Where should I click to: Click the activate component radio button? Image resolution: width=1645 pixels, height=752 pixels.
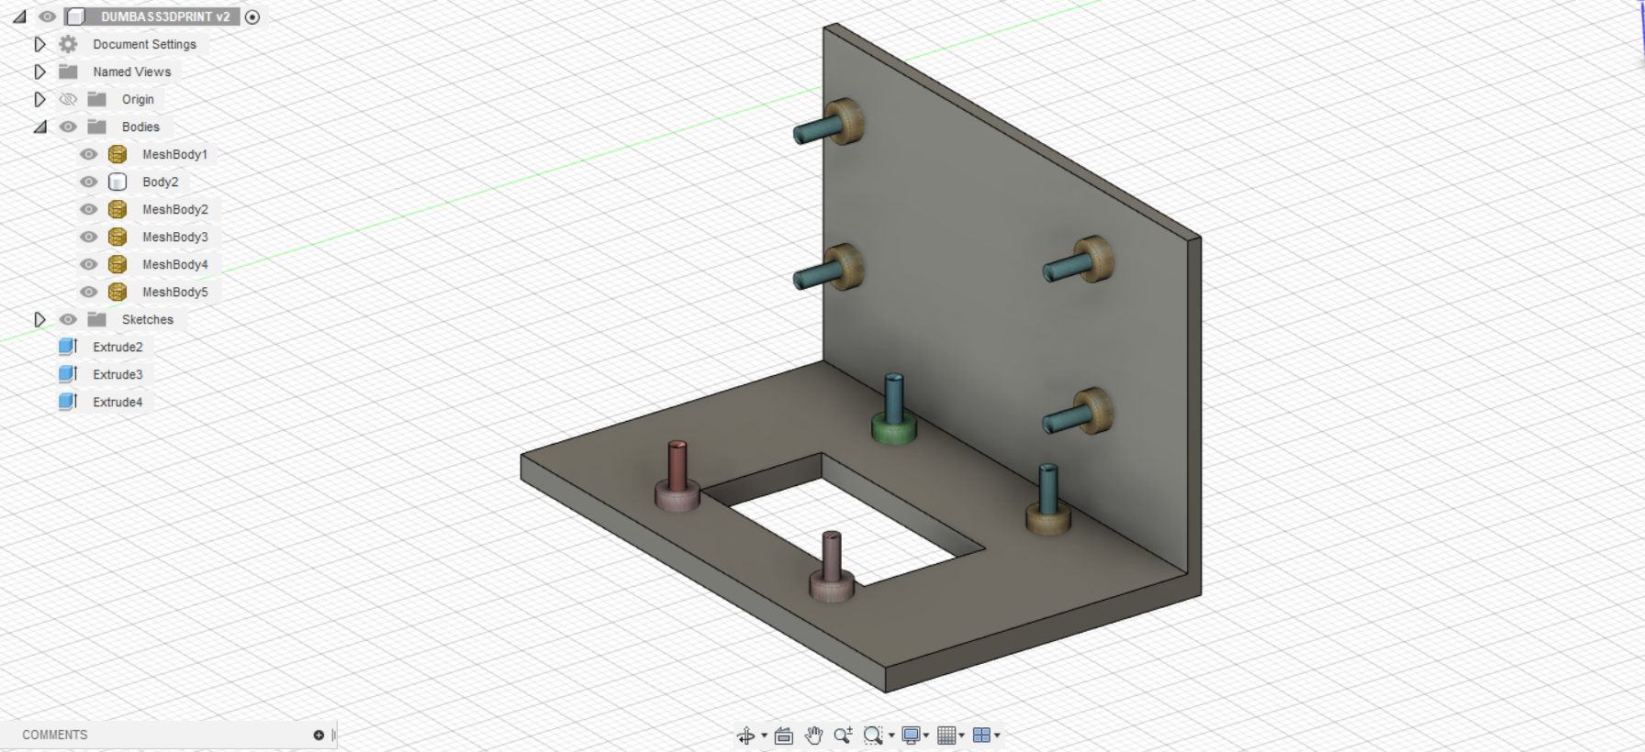coord(252,17)
